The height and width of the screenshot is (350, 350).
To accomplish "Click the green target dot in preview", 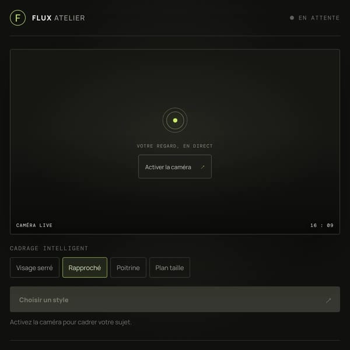I will 175,120.
